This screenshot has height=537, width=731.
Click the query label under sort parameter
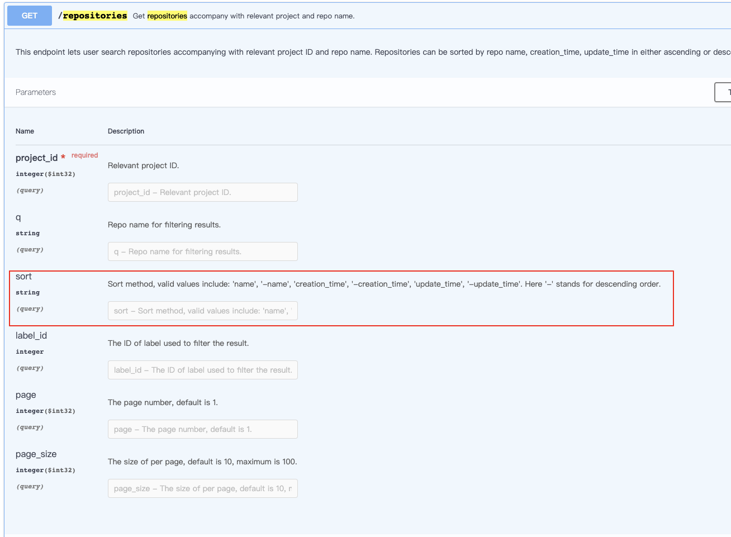[x=30, y=308]
